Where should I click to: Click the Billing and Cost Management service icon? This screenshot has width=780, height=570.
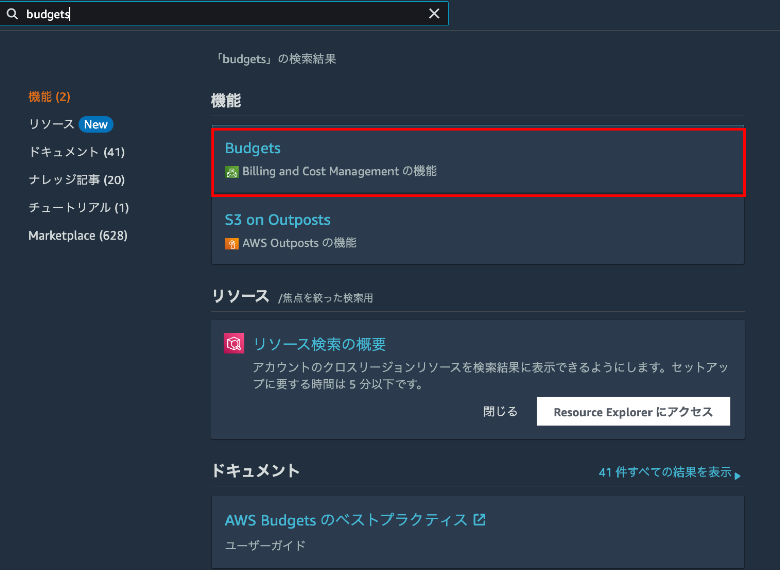click(232, 172)
